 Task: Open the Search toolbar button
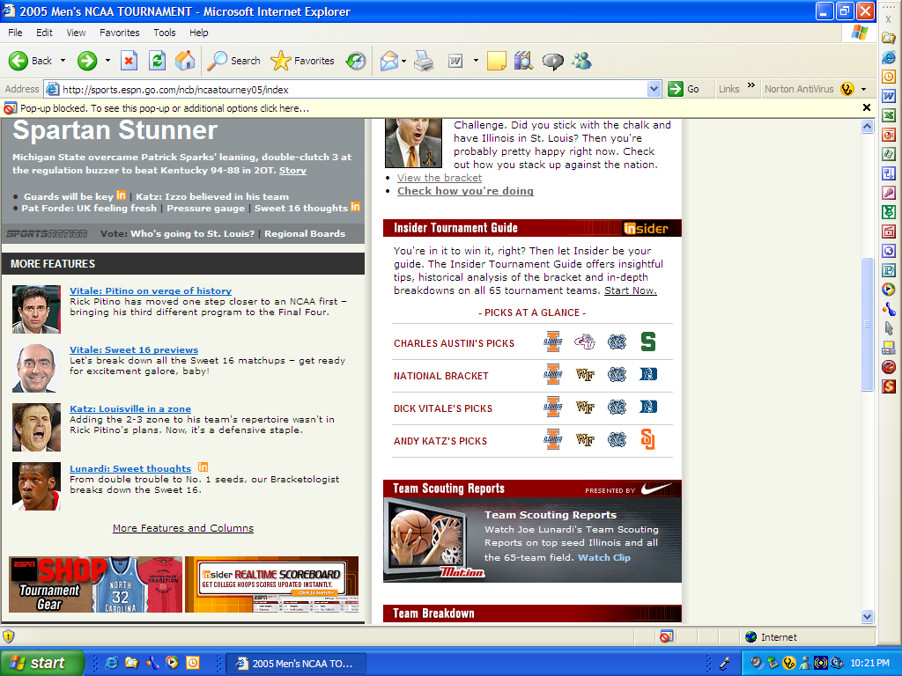click(x=234, y=61)
